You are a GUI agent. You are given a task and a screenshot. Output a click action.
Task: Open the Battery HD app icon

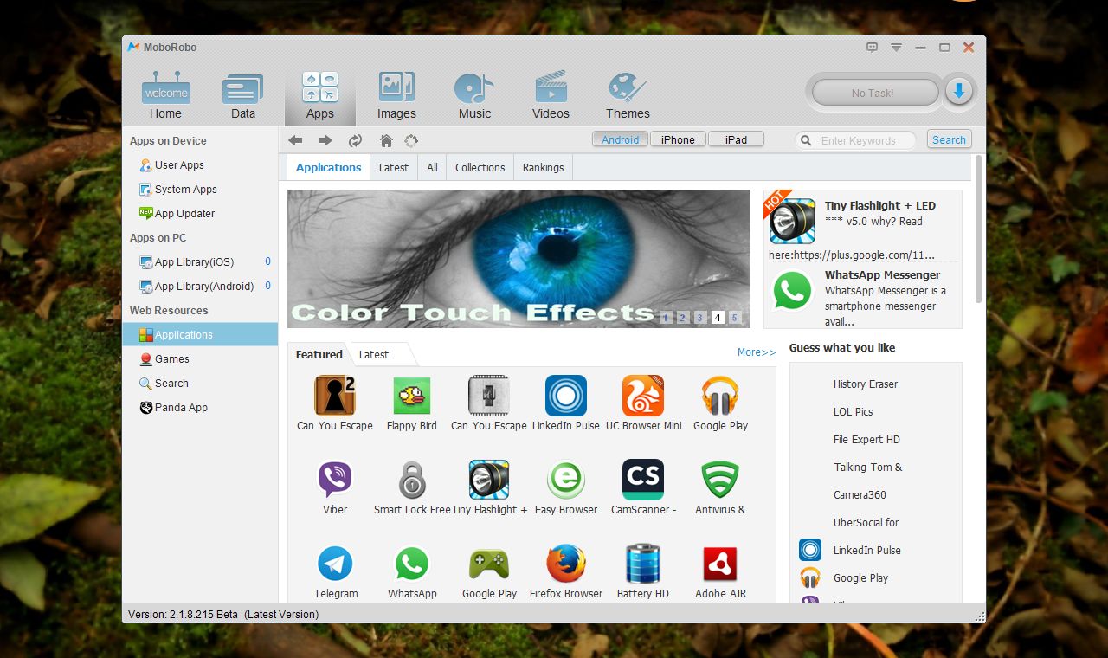643,572
